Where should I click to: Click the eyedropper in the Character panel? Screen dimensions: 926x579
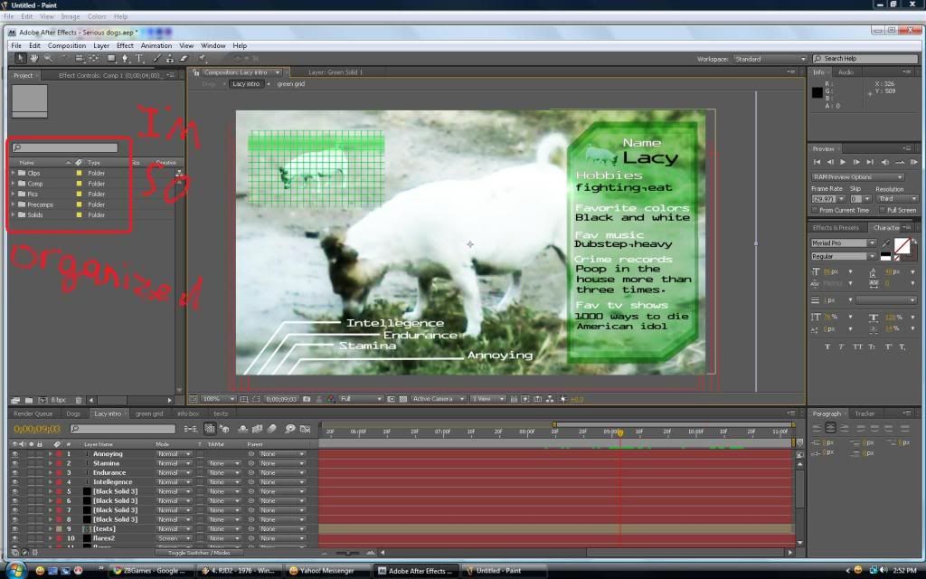click(x=885, y=242)
